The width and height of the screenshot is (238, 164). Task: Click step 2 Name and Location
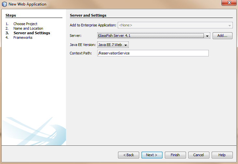[28, 28]
